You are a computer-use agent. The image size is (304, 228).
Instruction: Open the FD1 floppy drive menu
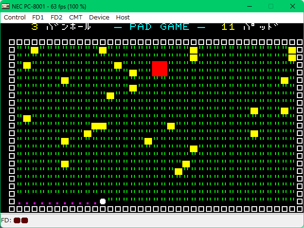pyautogui.click(x=38, y=17)
